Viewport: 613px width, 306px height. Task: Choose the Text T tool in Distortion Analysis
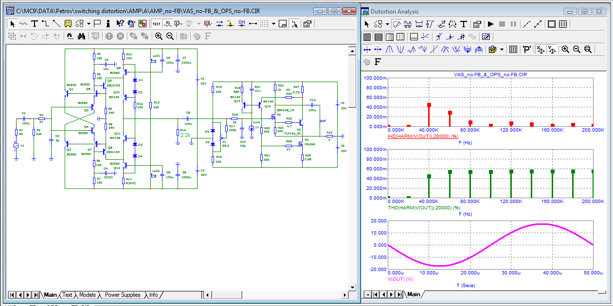[464, 24]
